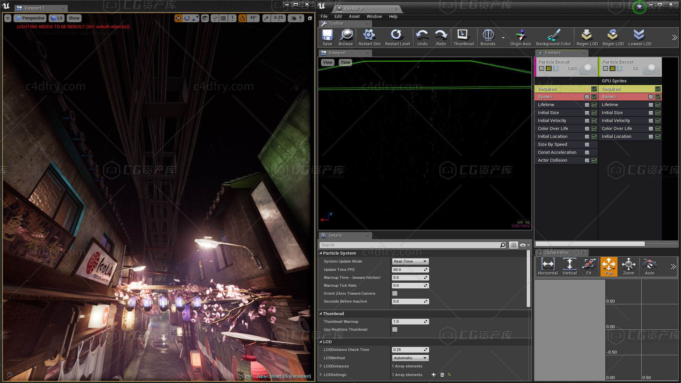This screenshot has height=383, width=681.
Task: Open camera speed setting in viewport
Action: (296, 18)
